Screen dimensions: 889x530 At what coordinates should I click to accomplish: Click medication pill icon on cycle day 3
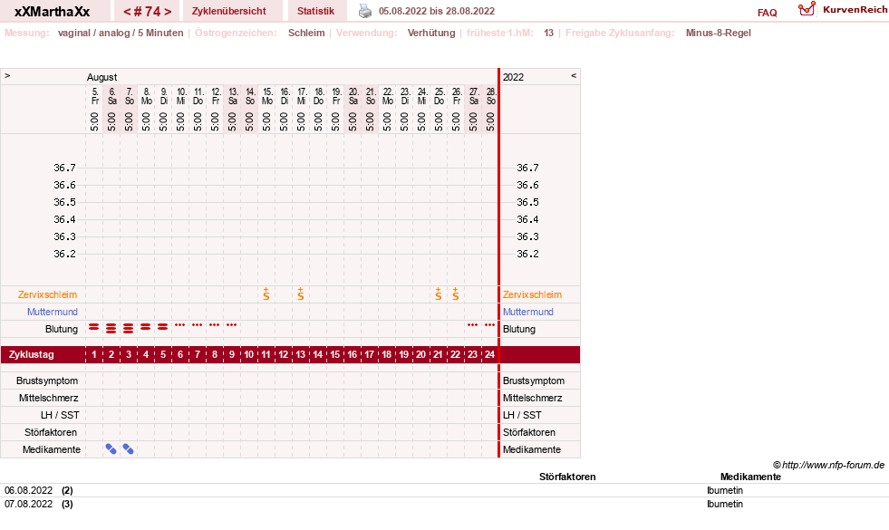click(x=129, y=449)
